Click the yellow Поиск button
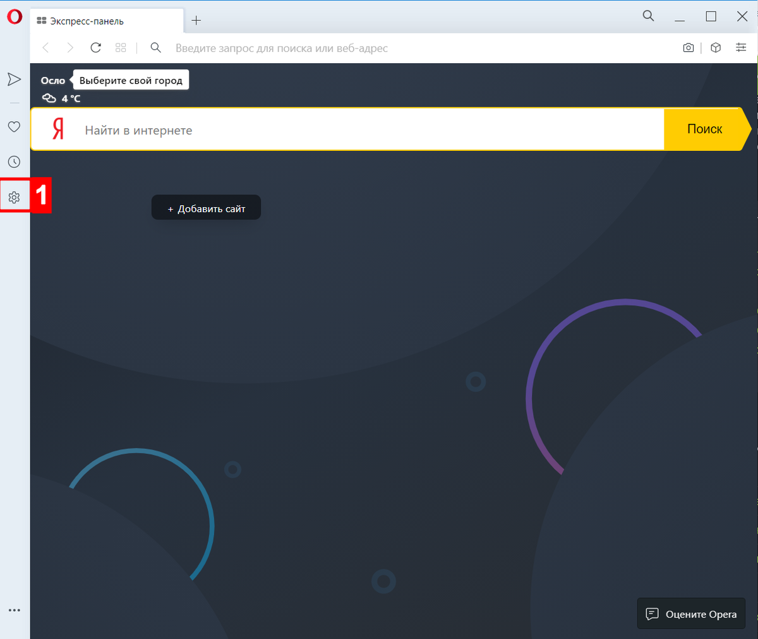Image resolution: width=758 pixels, height=639 pixels. 707,129
